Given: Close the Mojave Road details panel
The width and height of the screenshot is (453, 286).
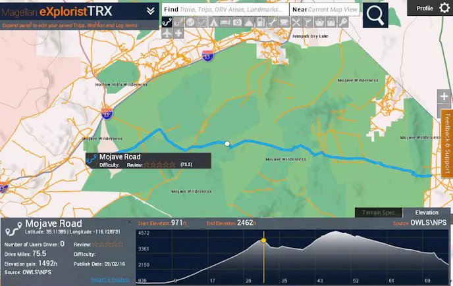Looking at the screenshot, I should (129, 222).
